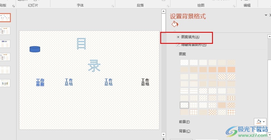The height and width of the screenshot is (140, 271).
Task: Click the slide editor scroll-down arrow
Action: 163,135
